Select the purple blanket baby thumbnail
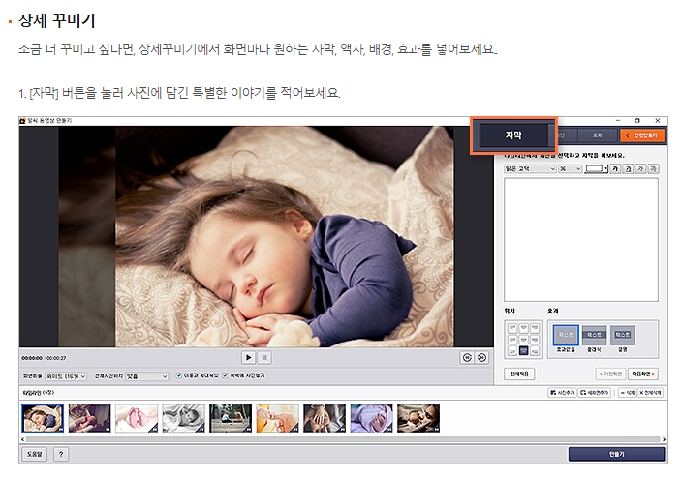The image size is (682, 479). pos(371,418)
